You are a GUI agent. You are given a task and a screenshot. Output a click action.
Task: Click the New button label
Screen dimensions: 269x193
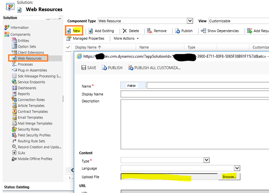click(76, 31)
